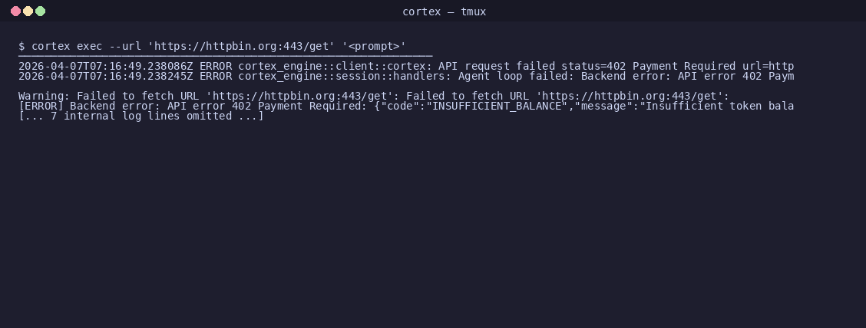The width and height of the screenshot is (866, 328).
Task: Select the '<prompt>' placeholder argument
Action: click(374, 46)
